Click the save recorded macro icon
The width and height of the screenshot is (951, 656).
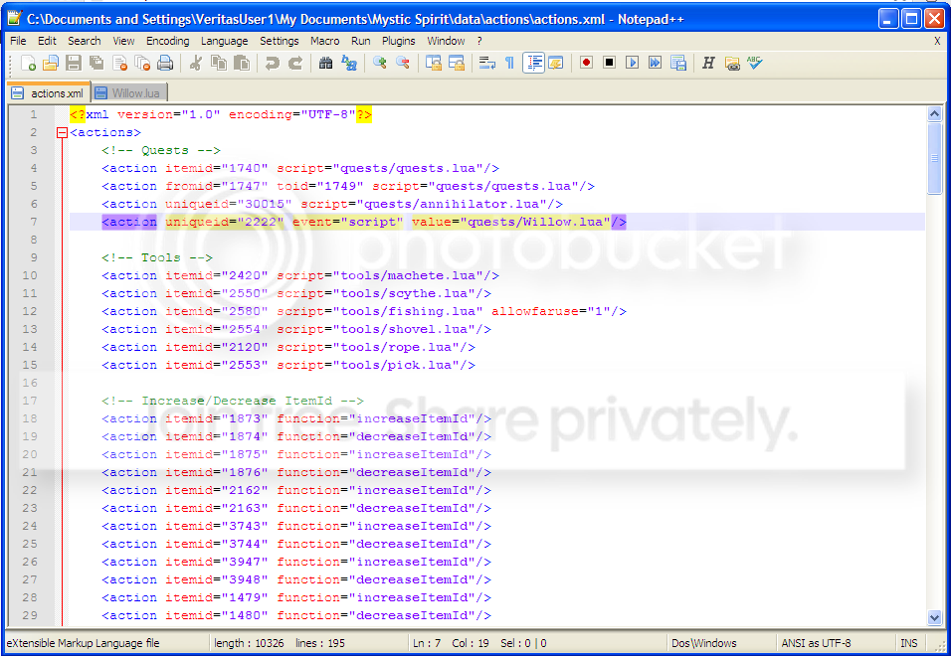678,63
